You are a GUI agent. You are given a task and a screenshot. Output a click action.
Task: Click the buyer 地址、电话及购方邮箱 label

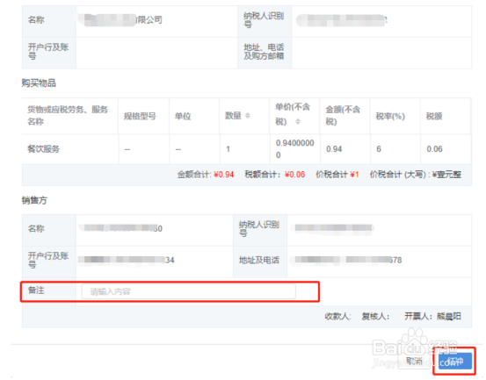pyautogui.click(x=264, y=52)
